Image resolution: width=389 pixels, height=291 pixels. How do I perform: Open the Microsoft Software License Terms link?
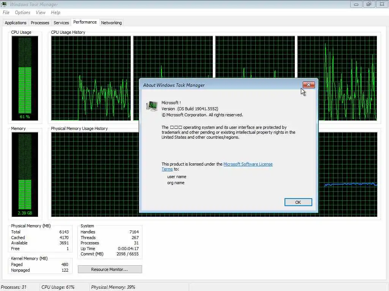pos(248,164)
